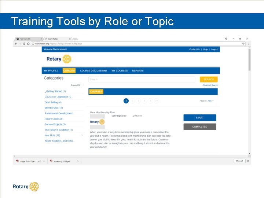
Task: Open options for Pages from Dyer download
Action: pyautogui.click(x=44, y=161)
